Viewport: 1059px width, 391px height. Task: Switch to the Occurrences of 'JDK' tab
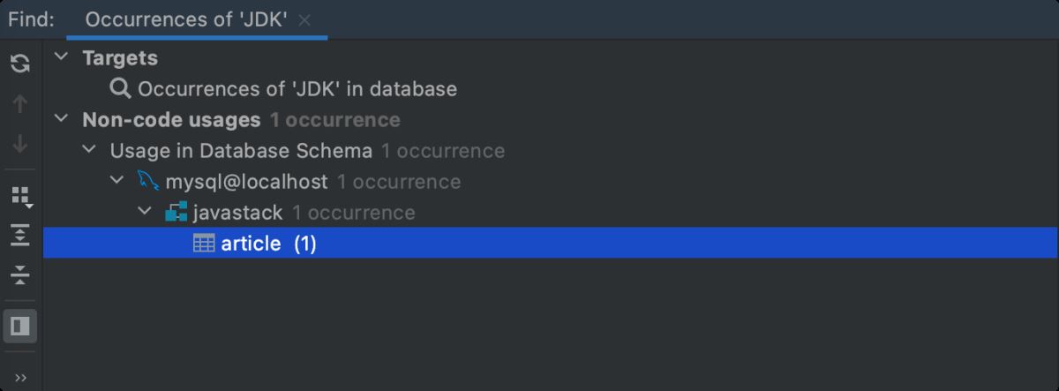tap(186, 19)
